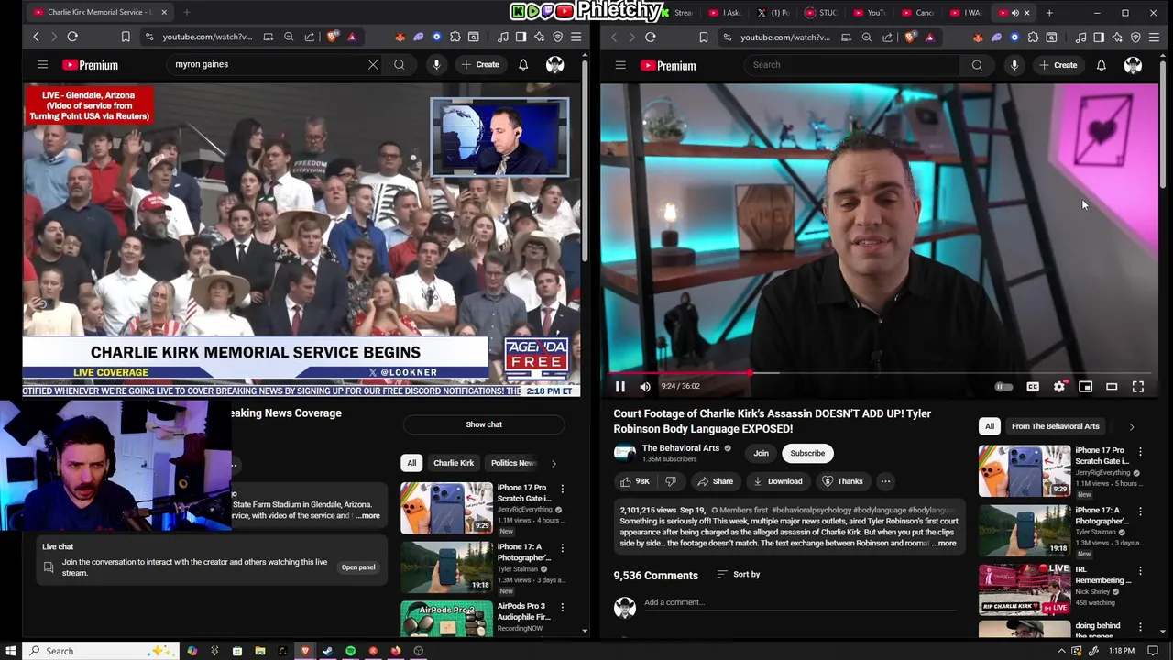This screenshot has height=660, width=1173.
Task: Bookmark the page in left browser window
Action: pyautogui.click(x=126, y=37)
